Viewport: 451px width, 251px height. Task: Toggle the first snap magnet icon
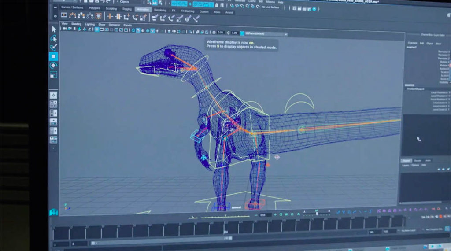pyautogui.click(x=232, y=5)
